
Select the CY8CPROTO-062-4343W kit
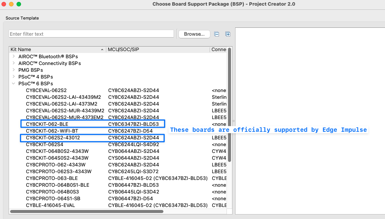pos(56,165)
